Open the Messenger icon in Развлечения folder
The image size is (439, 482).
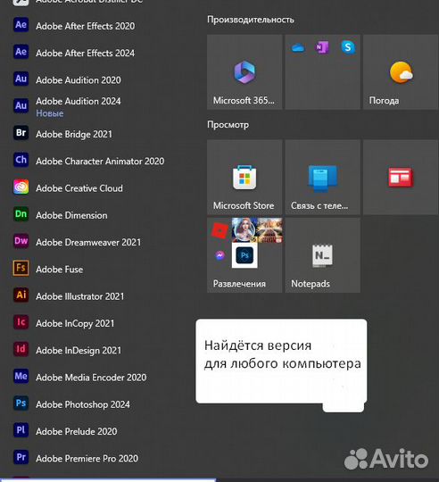pyautogui.click(x=220, y=255)
